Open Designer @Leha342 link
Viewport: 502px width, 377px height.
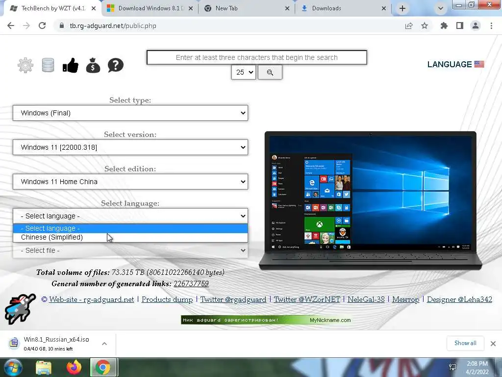coord(459,299)
